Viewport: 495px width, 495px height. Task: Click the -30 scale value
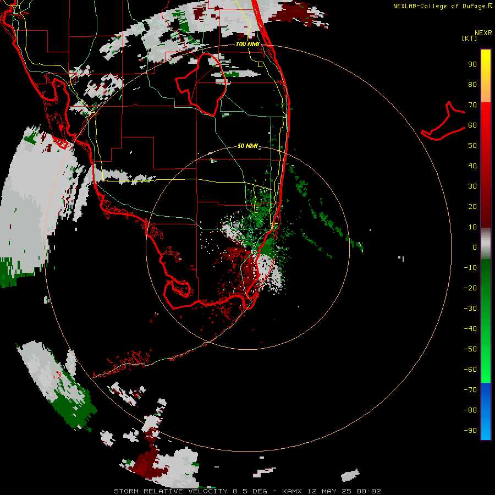470,309
